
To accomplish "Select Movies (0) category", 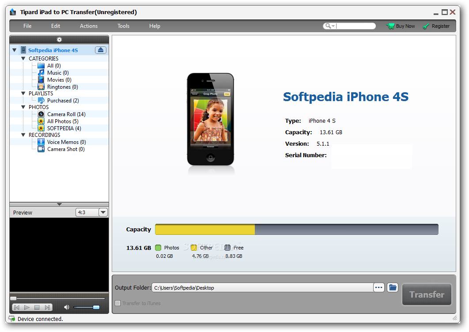I will coord(59,80).
